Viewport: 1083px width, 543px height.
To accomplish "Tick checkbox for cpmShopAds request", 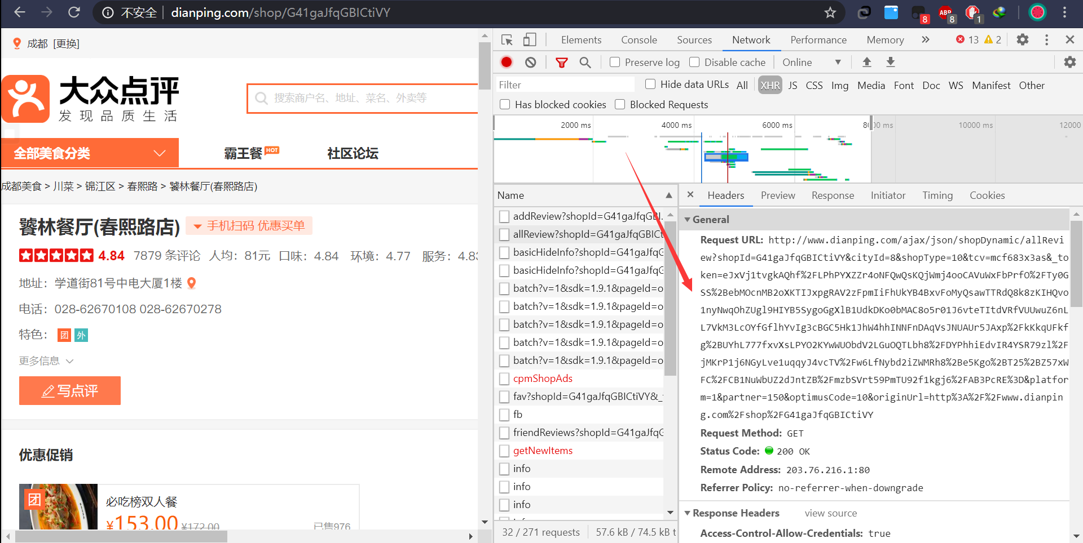I will [505, 379].
